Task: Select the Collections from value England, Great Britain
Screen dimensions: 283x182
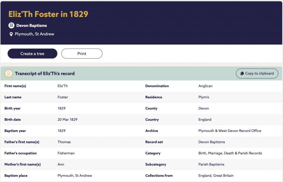Action: coord(216,175)
